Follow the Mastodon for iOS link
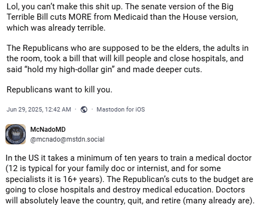 coord(120,109)
